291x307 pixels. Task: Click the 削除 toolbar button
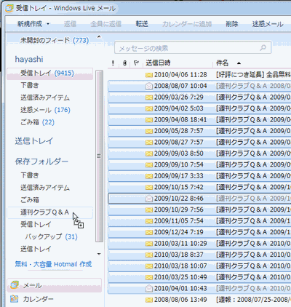(232, 24)
